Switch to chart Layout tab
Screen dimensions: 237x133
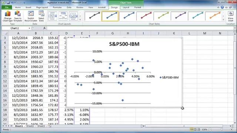click(x=126, y=7)
